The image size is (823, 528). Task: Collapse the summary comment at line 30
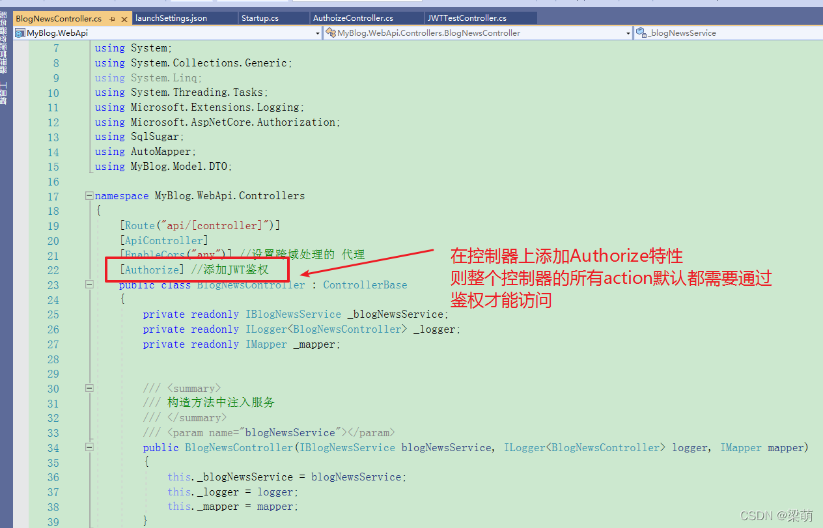(89, 388)
